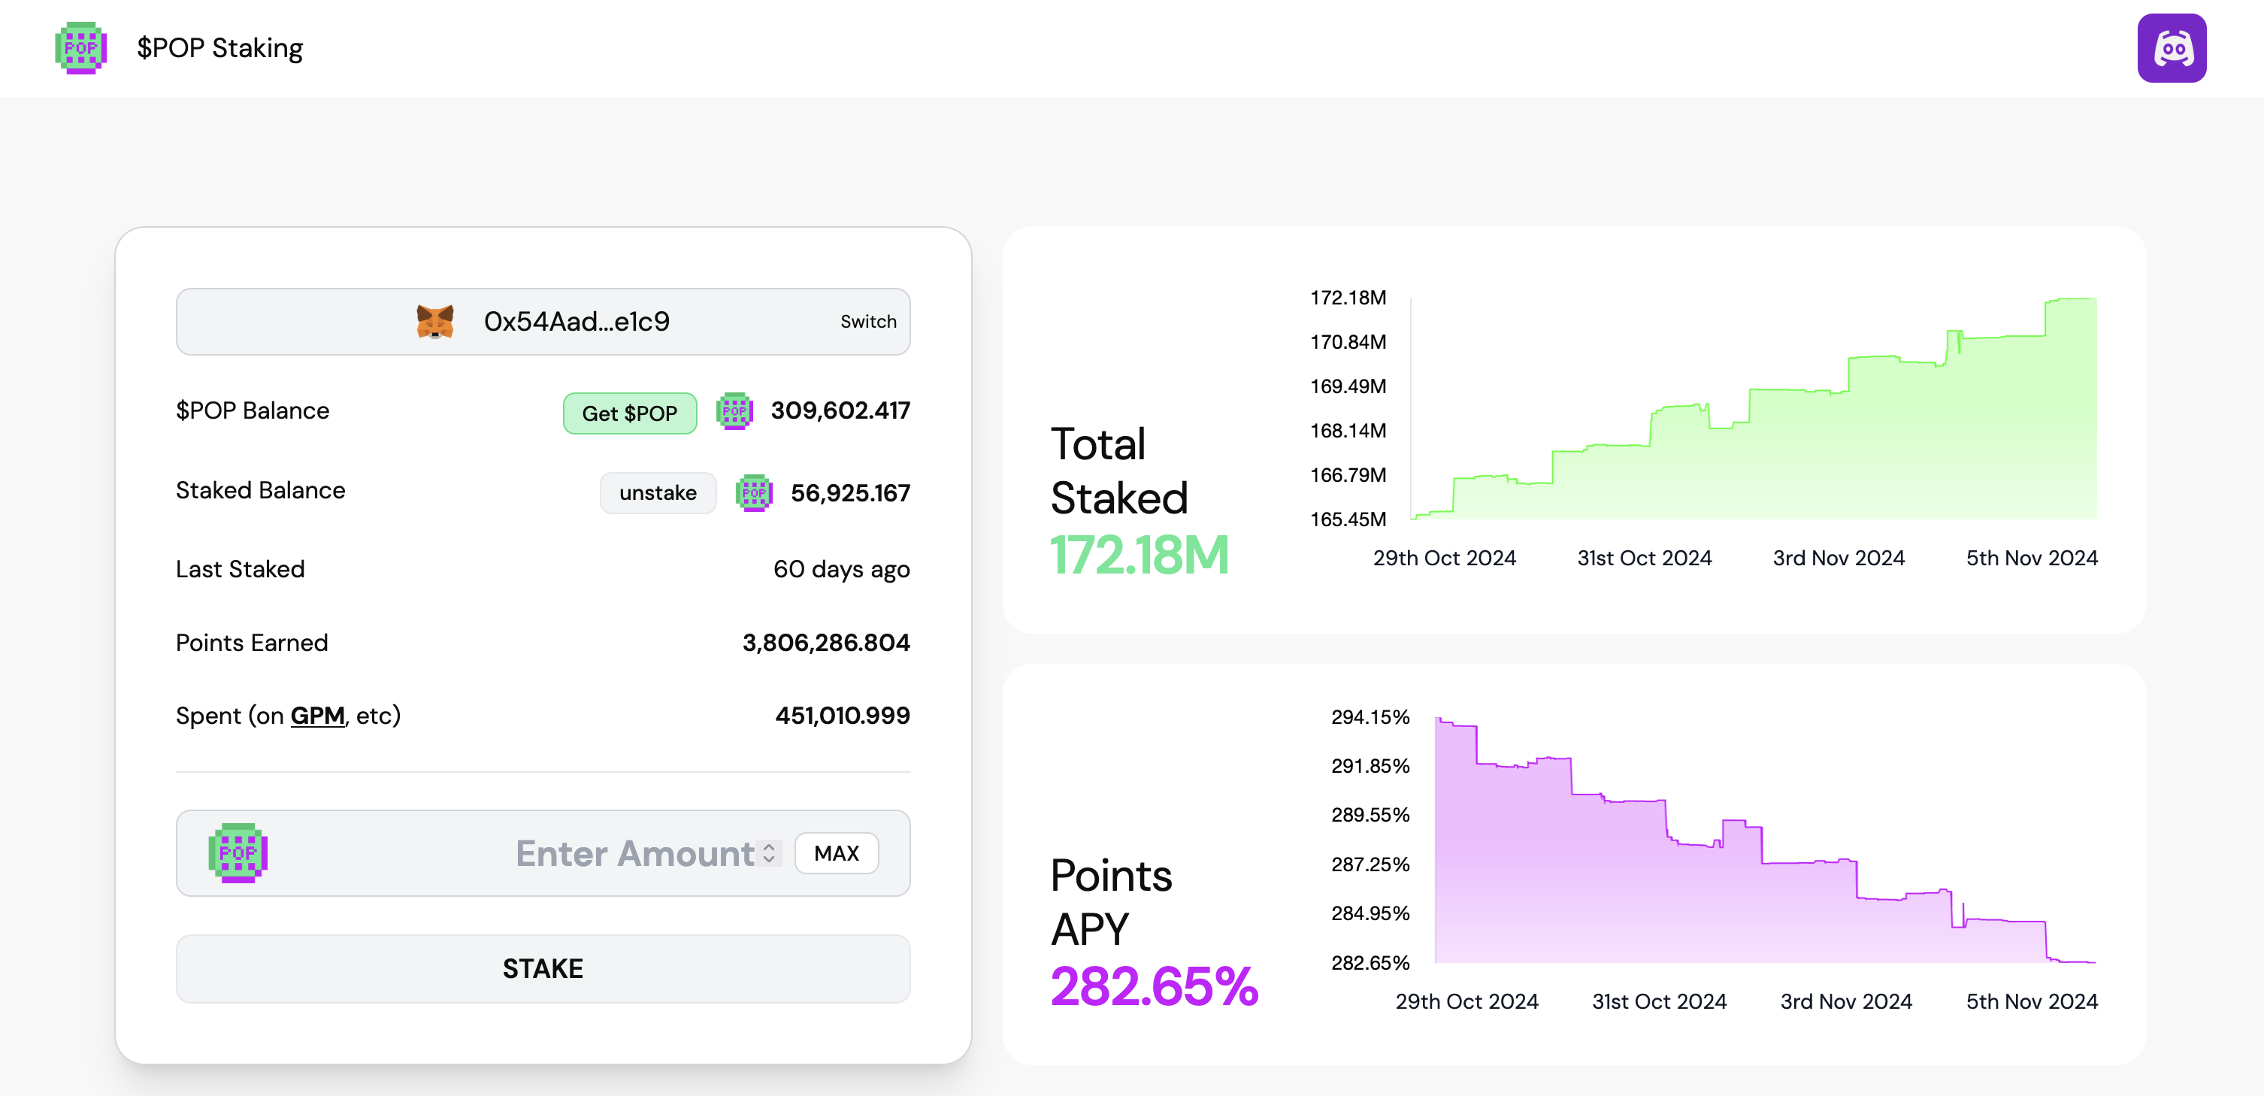The width and height of the screenshot is (2264, 1096).
Task: Click the $POP Staking header title
Action: [x=219, y=47]
